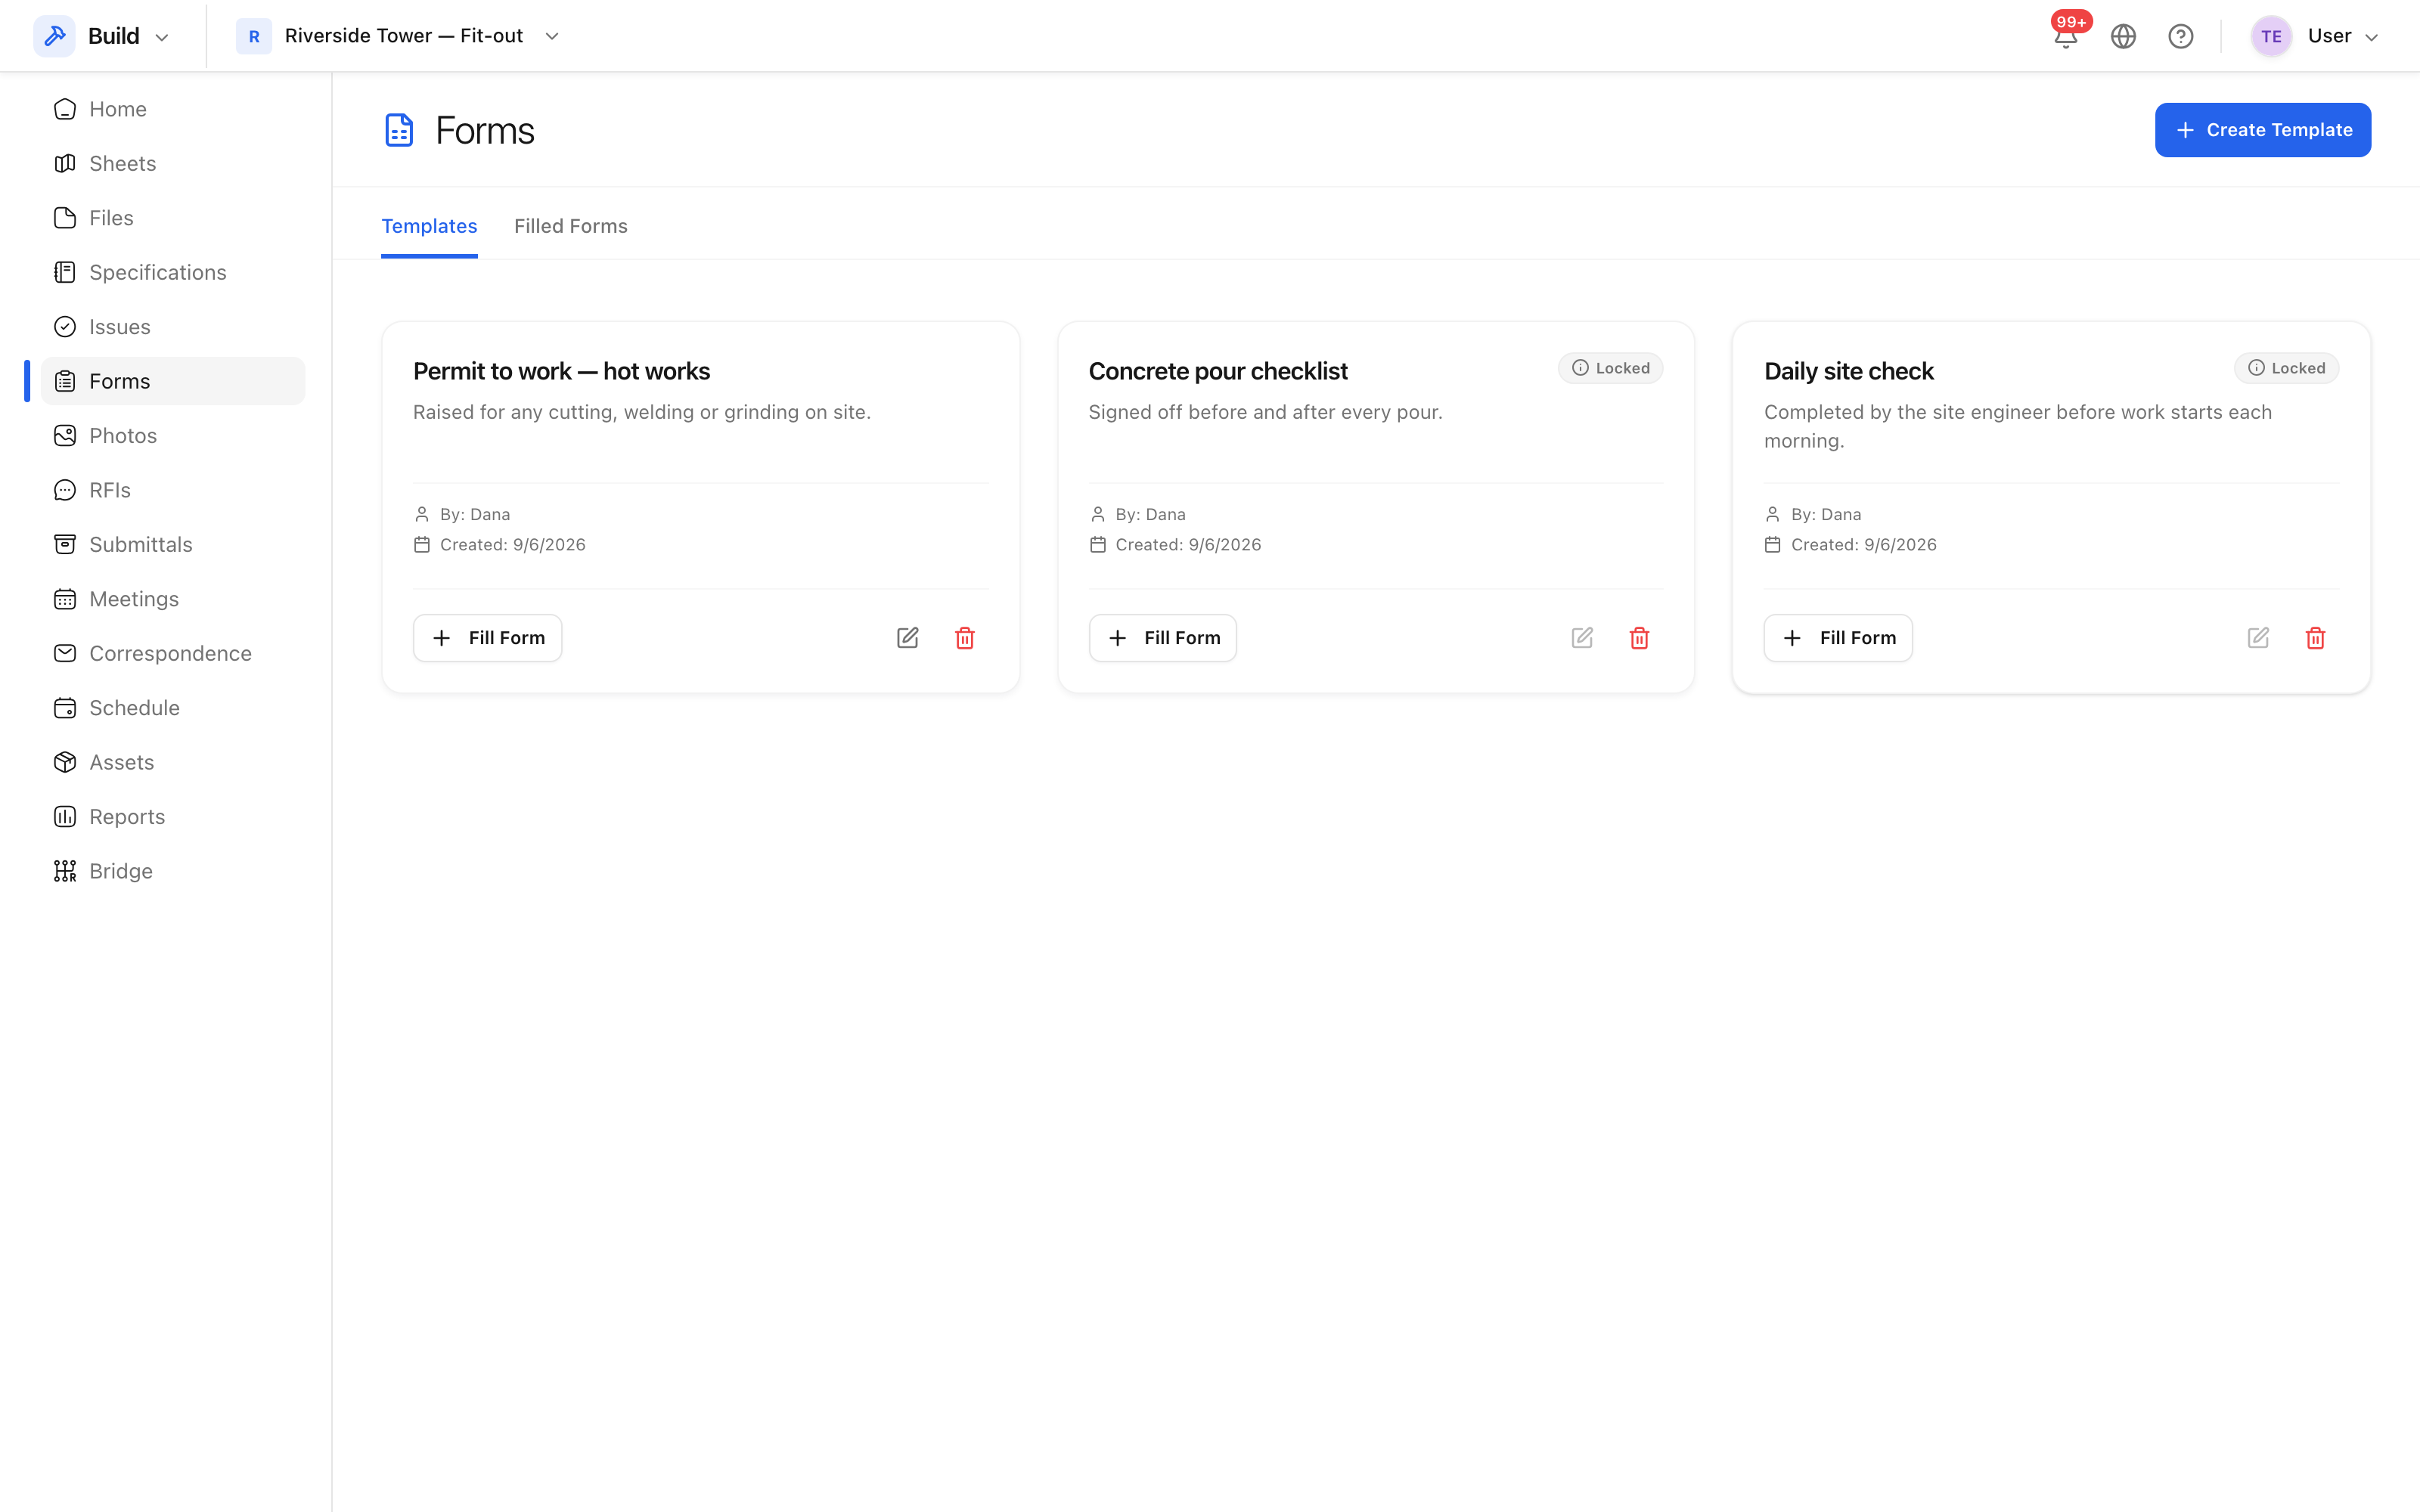Open Issues in the sidebar

173,327
